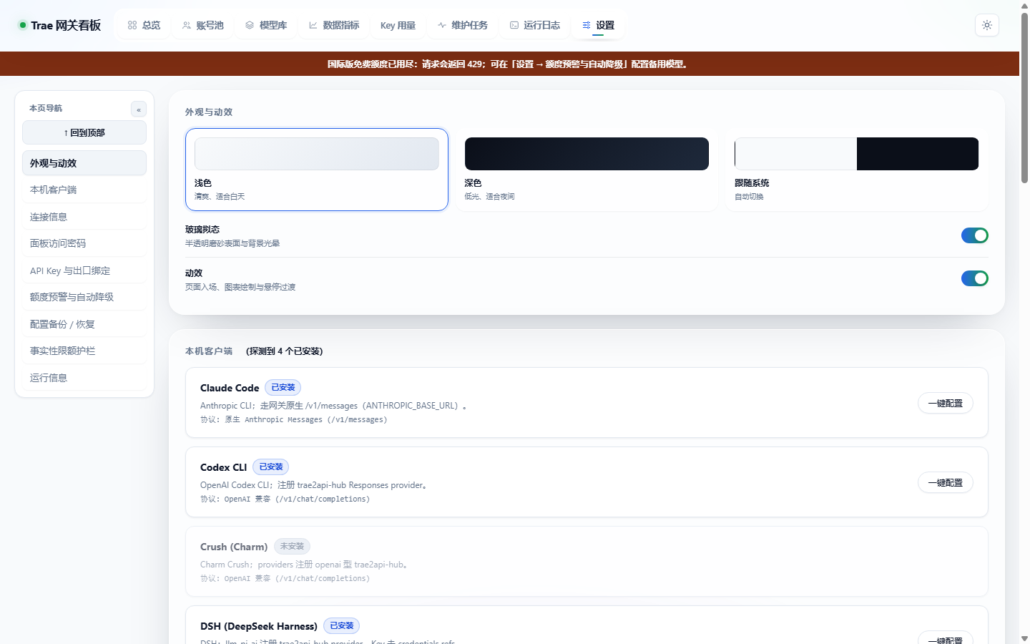Open the 总览 overview tab
Viewport: 1030px width, 644px height.
[144, 25]
